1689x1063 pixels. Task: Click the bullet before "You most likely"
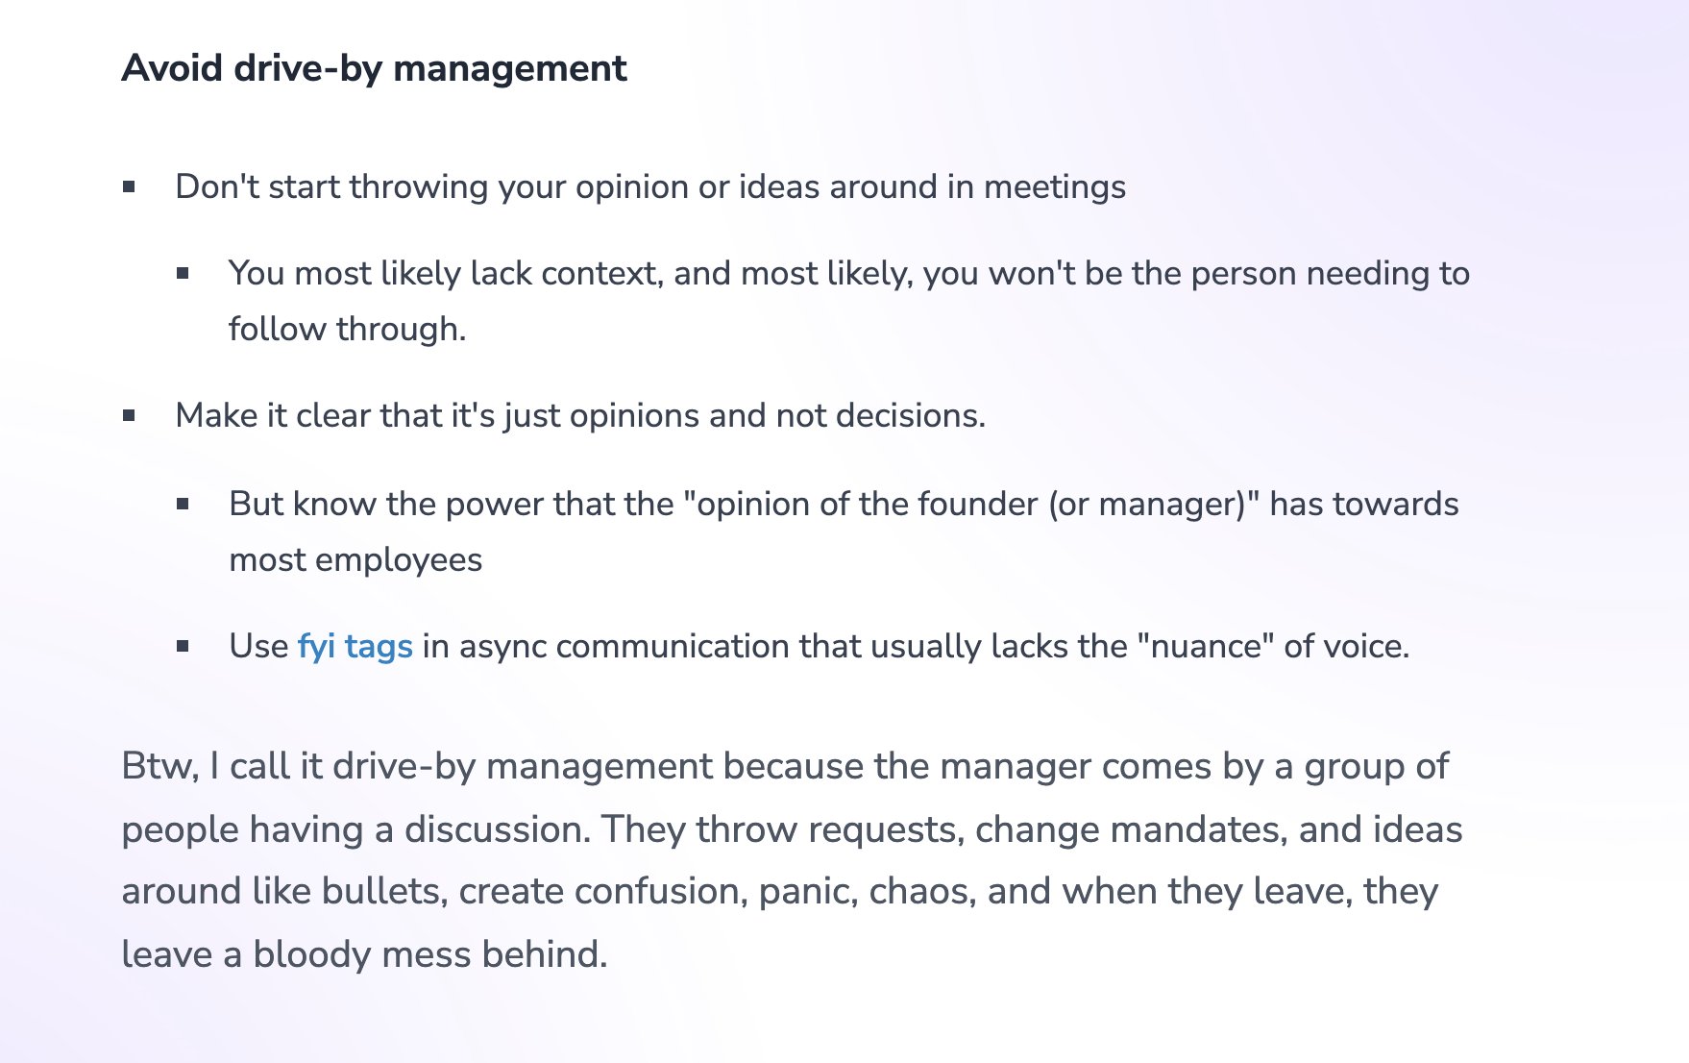(183, 274)
